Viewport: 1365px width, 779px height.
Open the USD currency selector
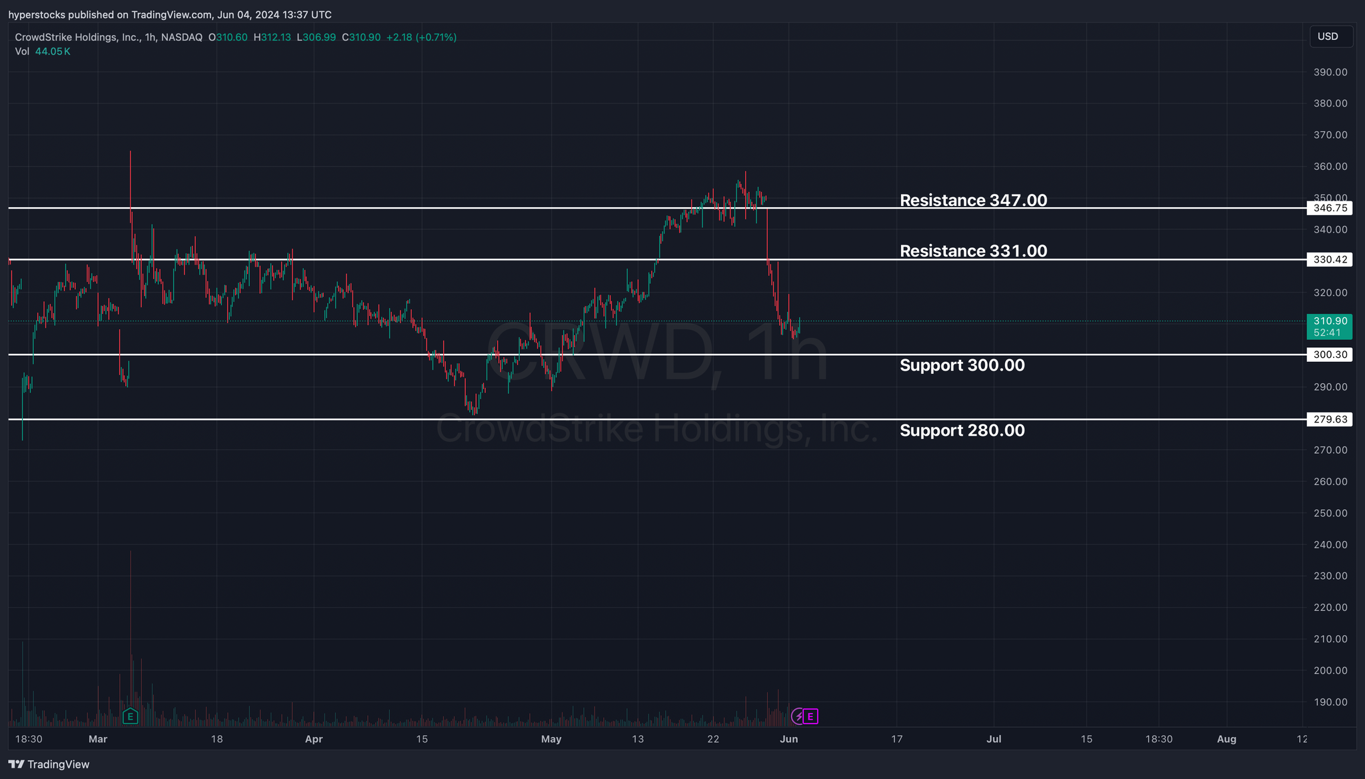tap(1330, 37)
